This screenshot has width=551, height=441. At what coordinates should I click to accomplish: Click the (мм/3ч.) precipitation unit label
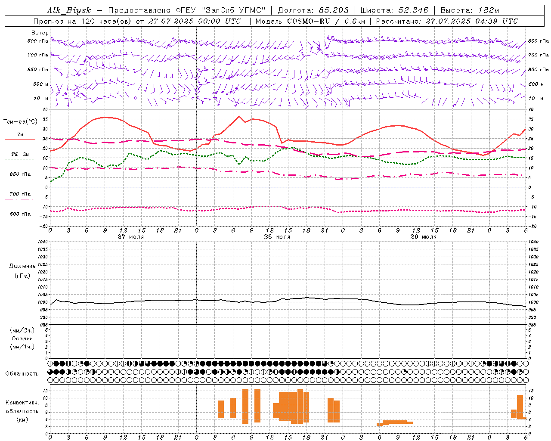[22, 330]
